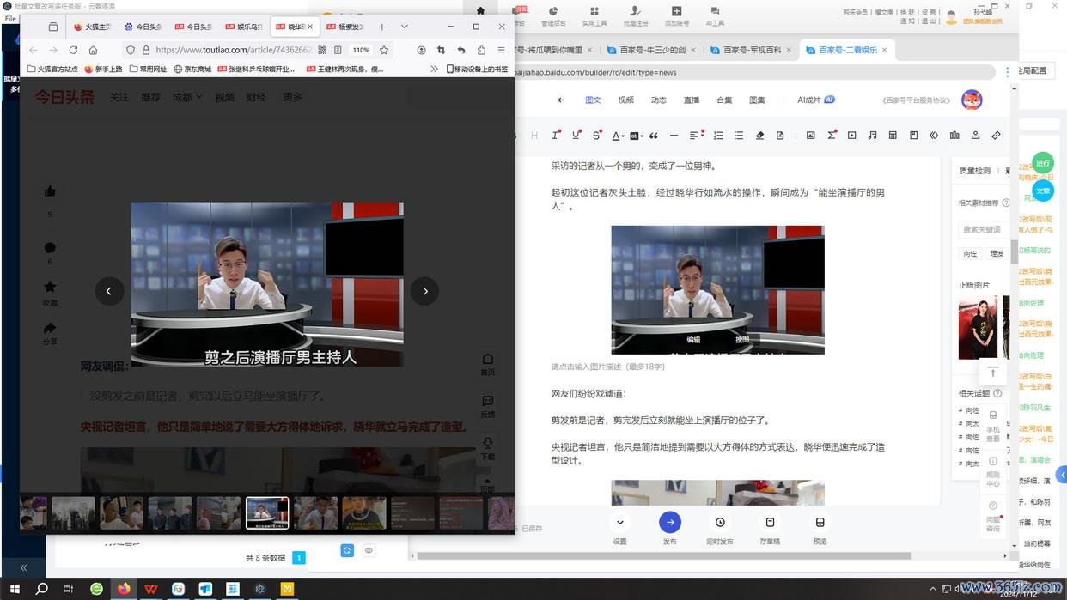Toggle Firefox reader view icon
The image size is (1067, 600).
pos(337,50)
